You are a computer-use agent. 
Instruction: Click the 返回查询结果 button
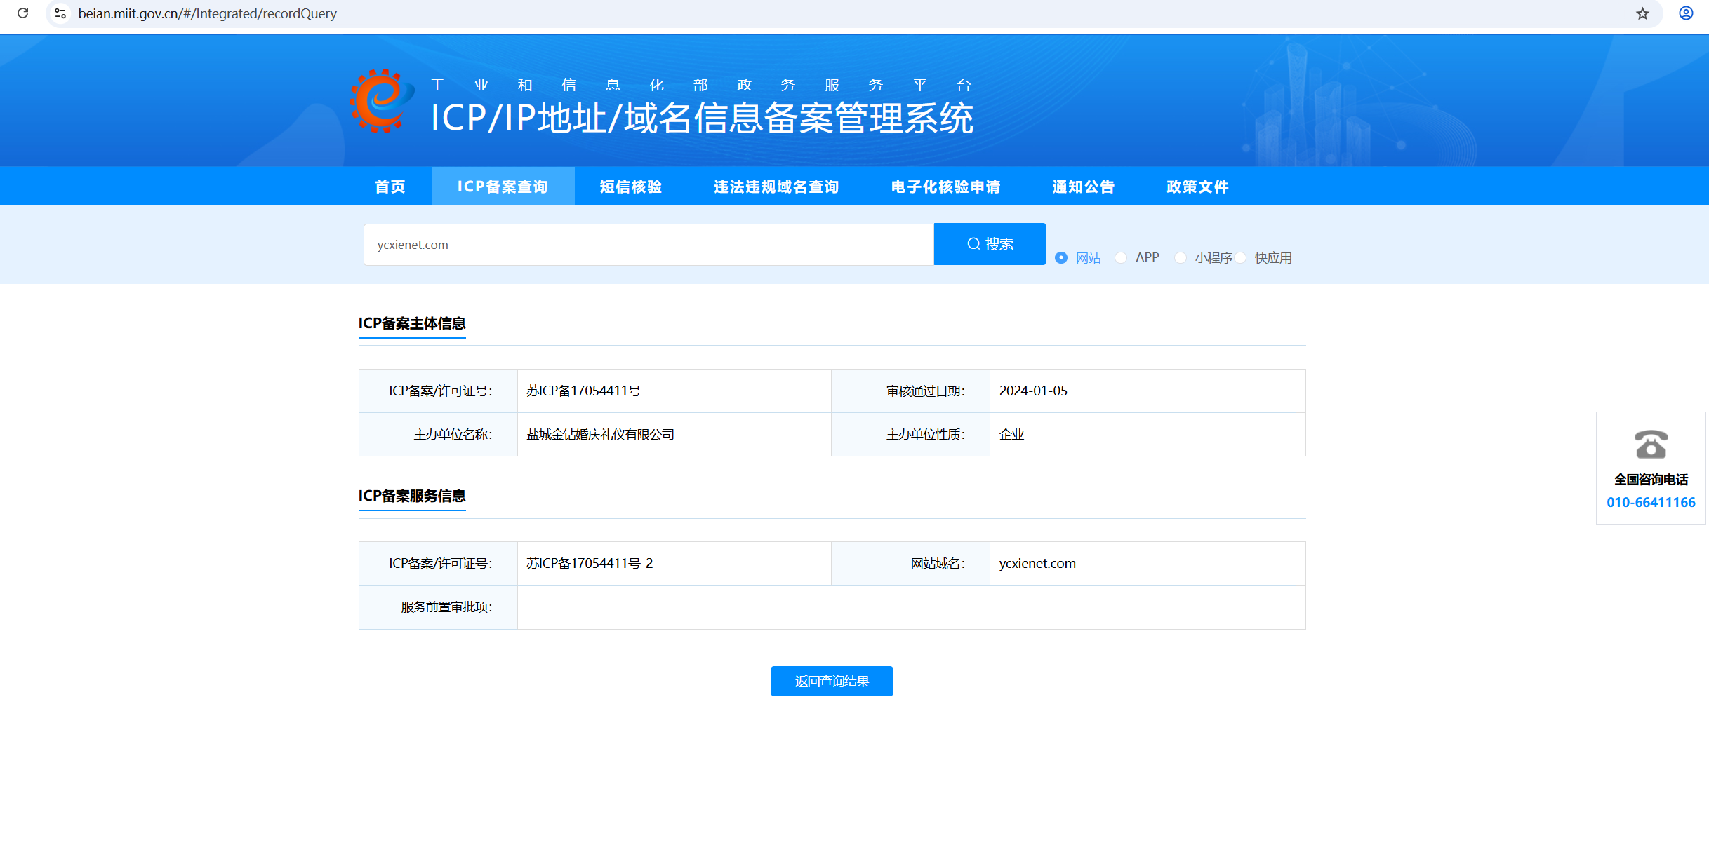[x=832, y=681]
